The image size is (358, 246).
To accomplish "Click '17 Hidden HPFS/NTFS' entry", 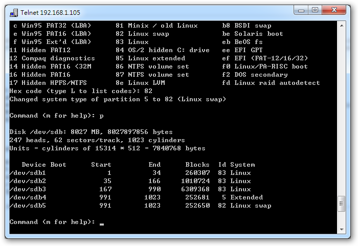I will click(x=48, y=83).
